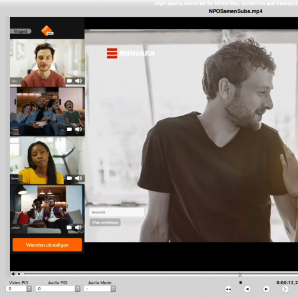Click the Chat verkleinen button
The height and width of the screenshot is (298, 298).
coord(105,222)
